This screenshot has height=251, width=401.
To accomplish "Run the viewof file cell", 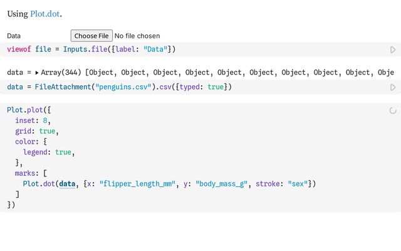I will point(393,50).
